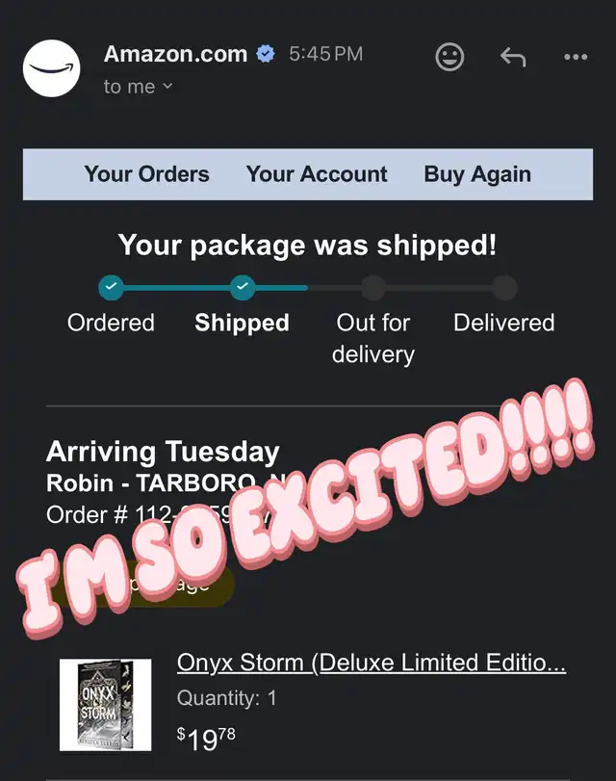Click the shipping progress bar line
Viewport: 616px width, 781px height.
pos(308,288)
